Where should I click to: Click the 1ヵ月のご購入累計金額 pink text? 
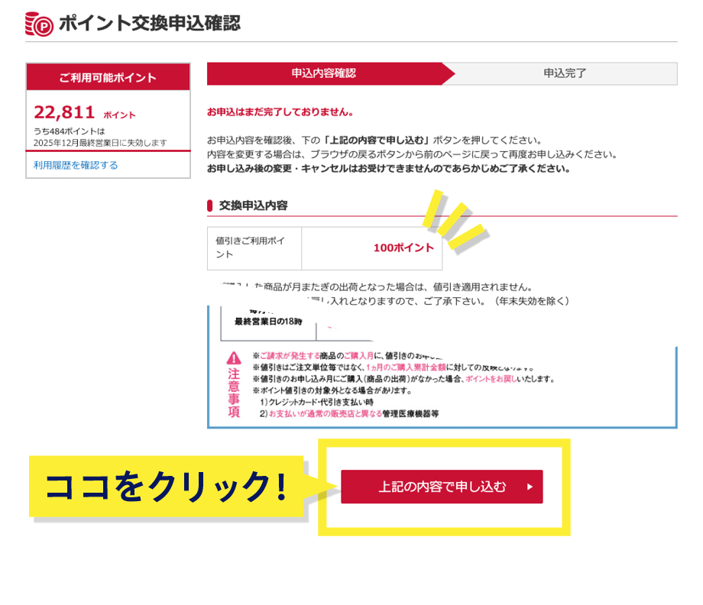407,367
